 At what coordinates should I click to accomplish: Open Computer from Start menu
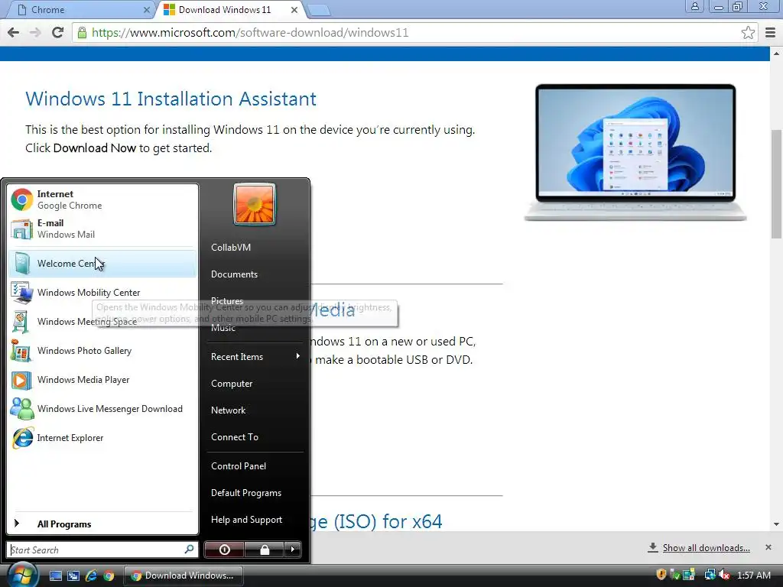[232, 384]
